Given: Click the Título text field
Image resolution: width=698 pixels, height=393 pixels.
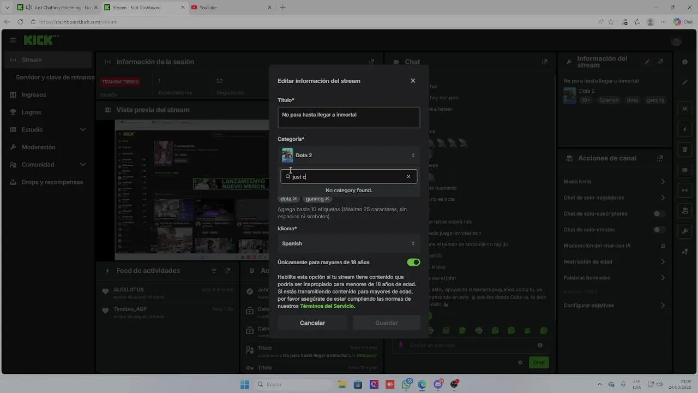Looking at the screenshot, I should pyautogui.click(x=348, y=117).
